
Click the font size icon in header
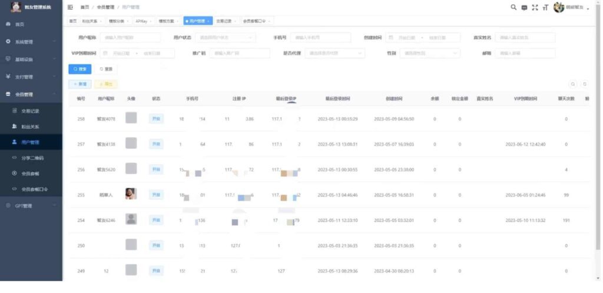545,8
